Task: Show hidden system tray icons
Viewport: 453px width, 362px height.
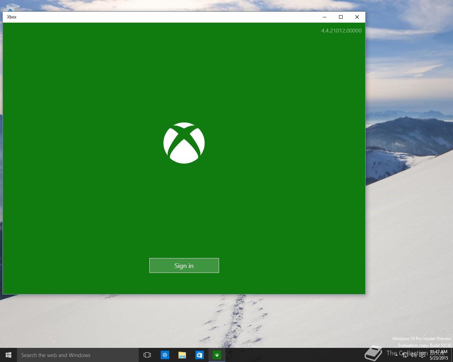Action: pos(396,355)
